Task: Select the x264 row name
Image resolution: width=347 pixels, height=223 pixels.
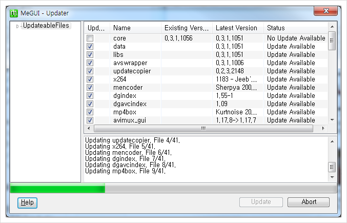Action: coord(120,79)
